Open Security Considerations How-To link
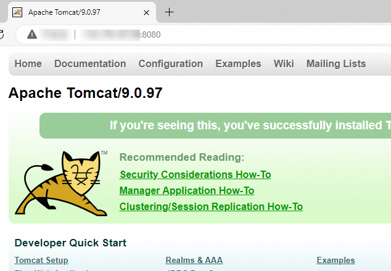Viewport: 391px width, 271px height. pos(195,175)
